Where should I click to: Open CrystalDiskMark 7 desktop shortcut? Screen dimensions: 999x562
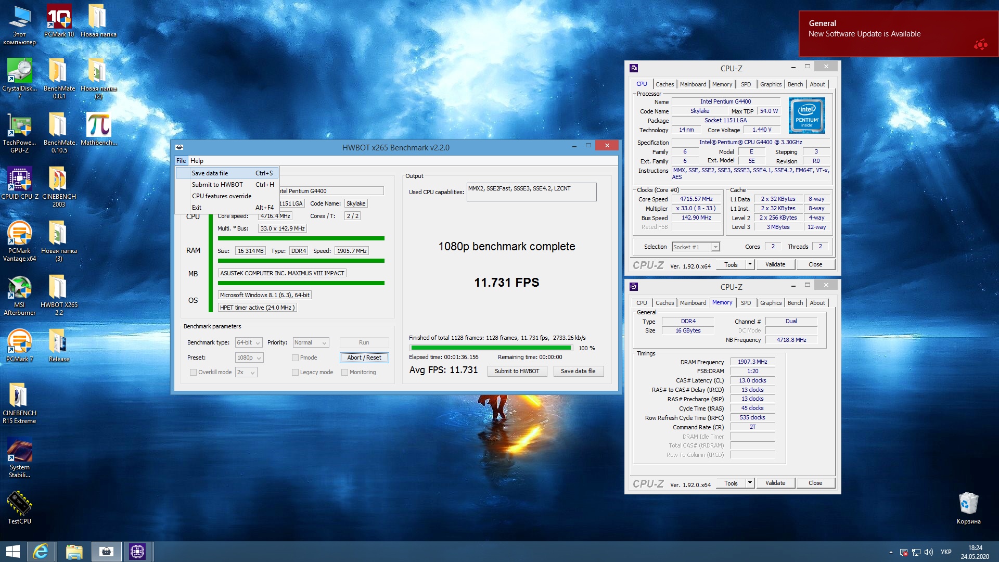(x=19, y=78)
